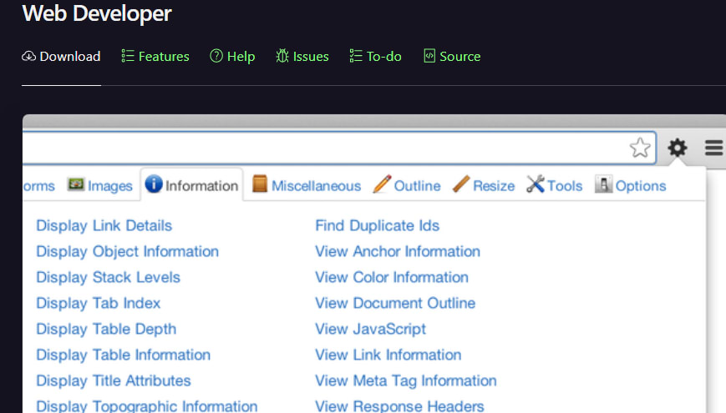Open the Download page link

pyautogui.click(x=61, y=57)
